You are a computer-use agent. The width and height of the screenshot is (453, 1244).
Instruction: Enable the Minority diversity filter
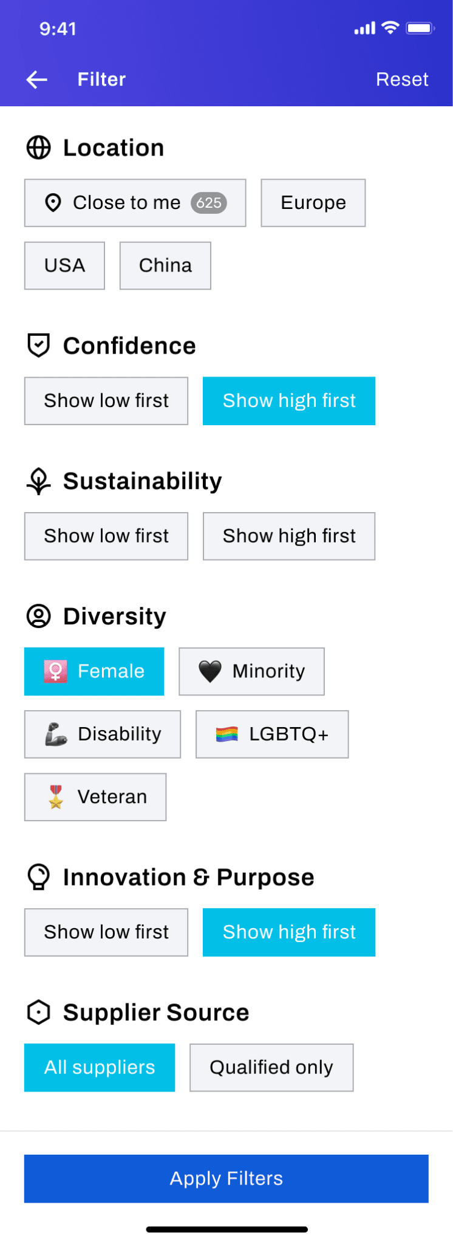coord(251,671)
